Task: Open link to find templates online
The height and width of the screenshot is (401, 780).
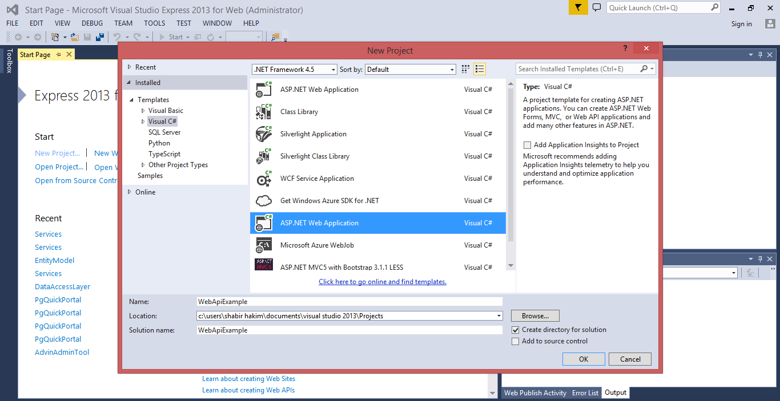Action: [x=382, y=282]
